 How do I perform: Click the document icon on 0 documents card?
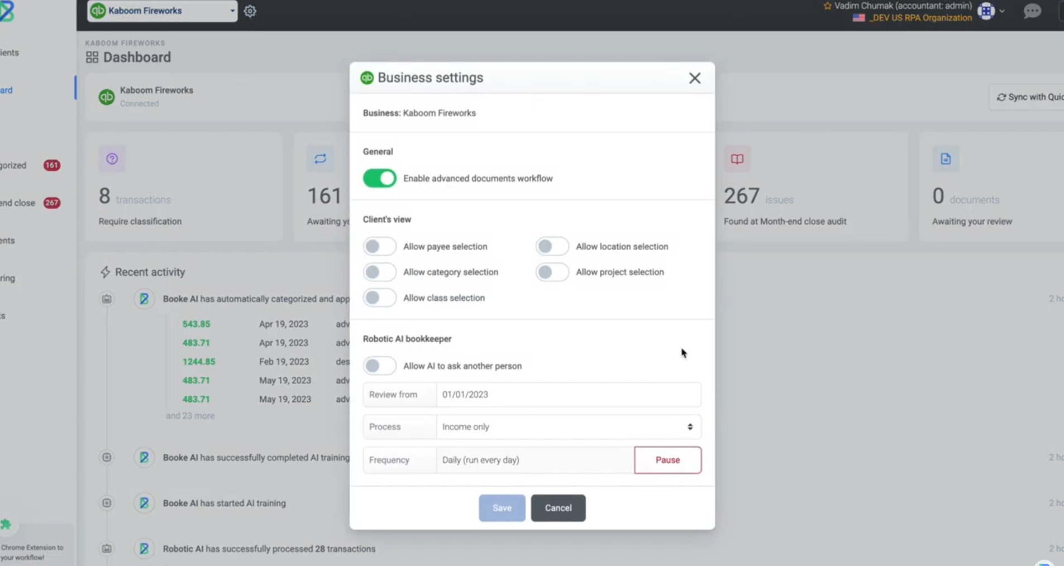pyautogui.click(x=946, y=159)
